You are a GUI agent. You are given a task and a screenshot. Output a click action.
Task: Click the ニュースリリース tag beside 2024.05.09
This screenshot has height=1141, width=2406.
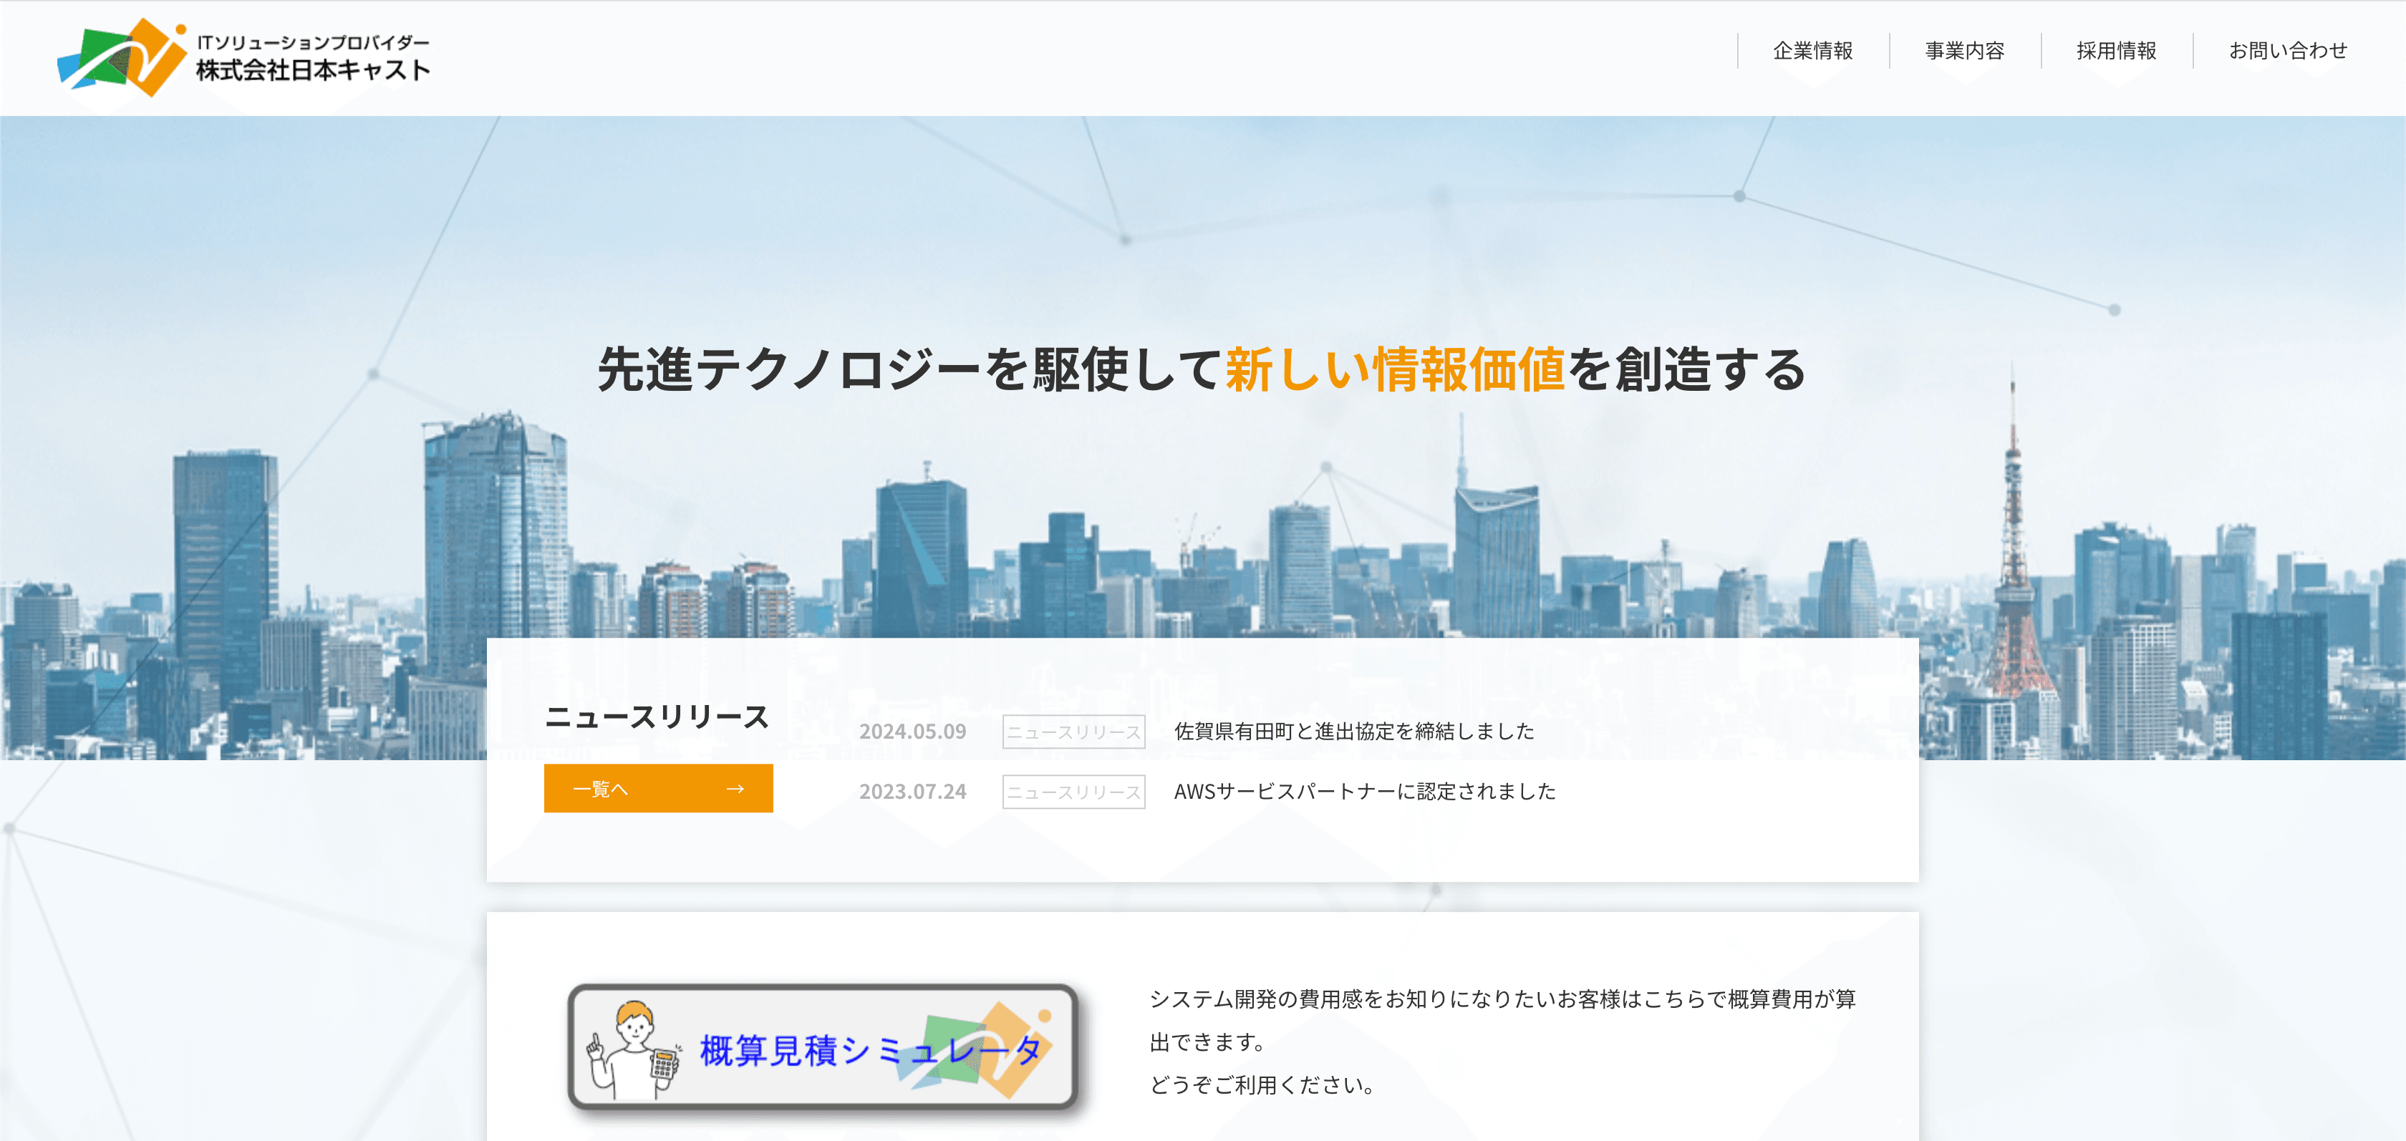click(1073, 732)
